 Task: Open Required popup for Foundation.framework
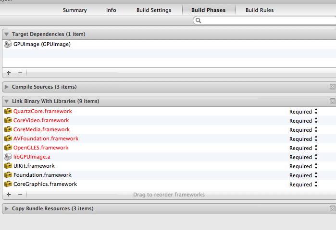click(303, 175)
